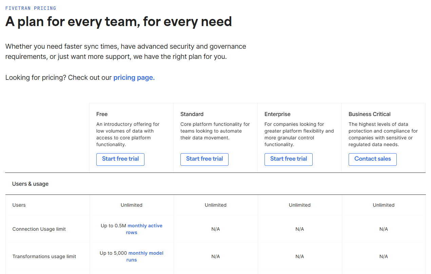431x274 pixels.
Task: Click the heading A plan for every team
Action: click(119, 22)
